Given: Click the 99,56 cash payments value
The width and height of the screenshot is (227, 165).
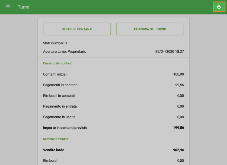Looking at the screenshot, I should [179, 85].
